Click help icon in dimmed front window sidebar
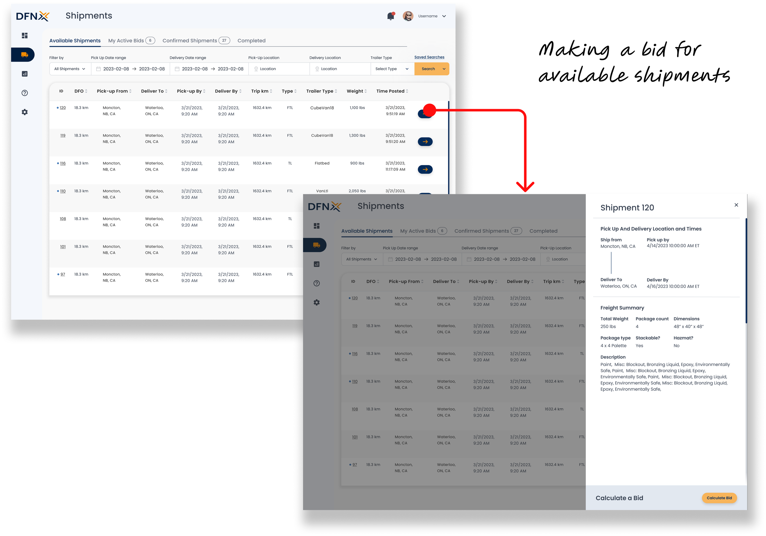 pos(316,284)
